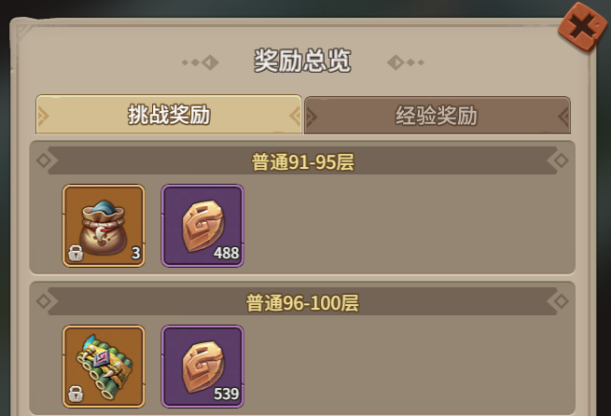The width and height of the screenshot is (611, 416).
Task: Click the lock badge on the treasure sack
Action: pyautogui.click(x=76, y=253)
